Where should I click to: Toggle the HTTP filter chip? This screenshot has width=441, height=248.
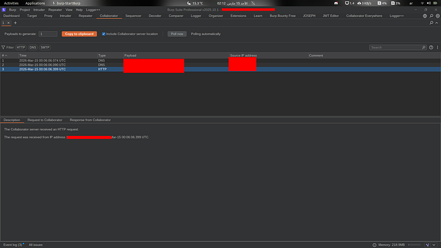point(21,47)
